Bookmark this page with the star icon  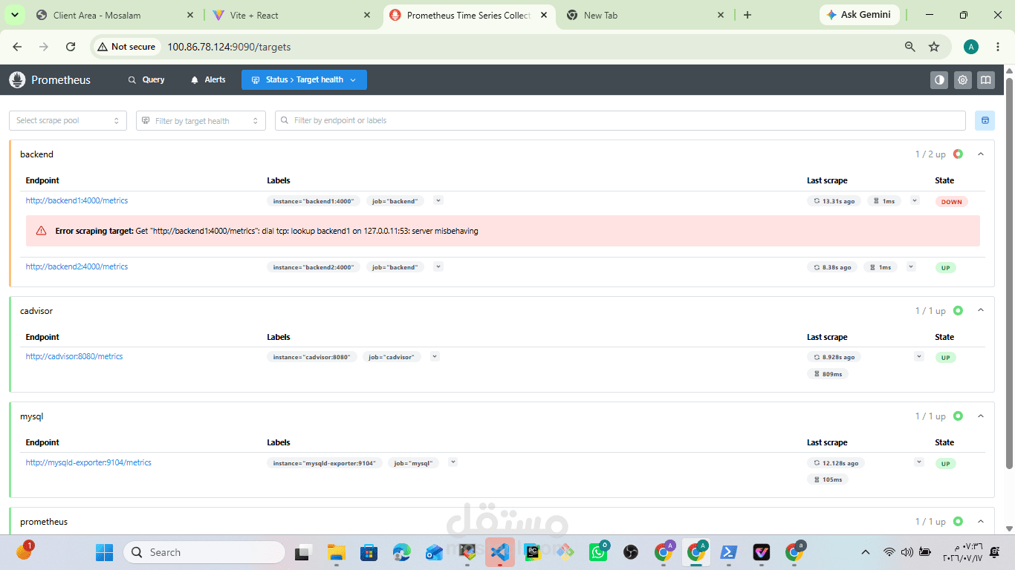pos(934,47)
